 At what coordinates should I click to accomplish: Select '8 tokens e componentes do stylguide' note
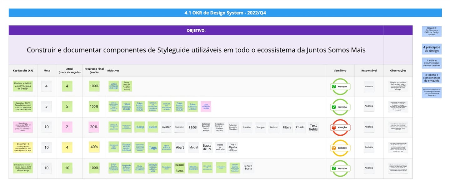(432, 78)
